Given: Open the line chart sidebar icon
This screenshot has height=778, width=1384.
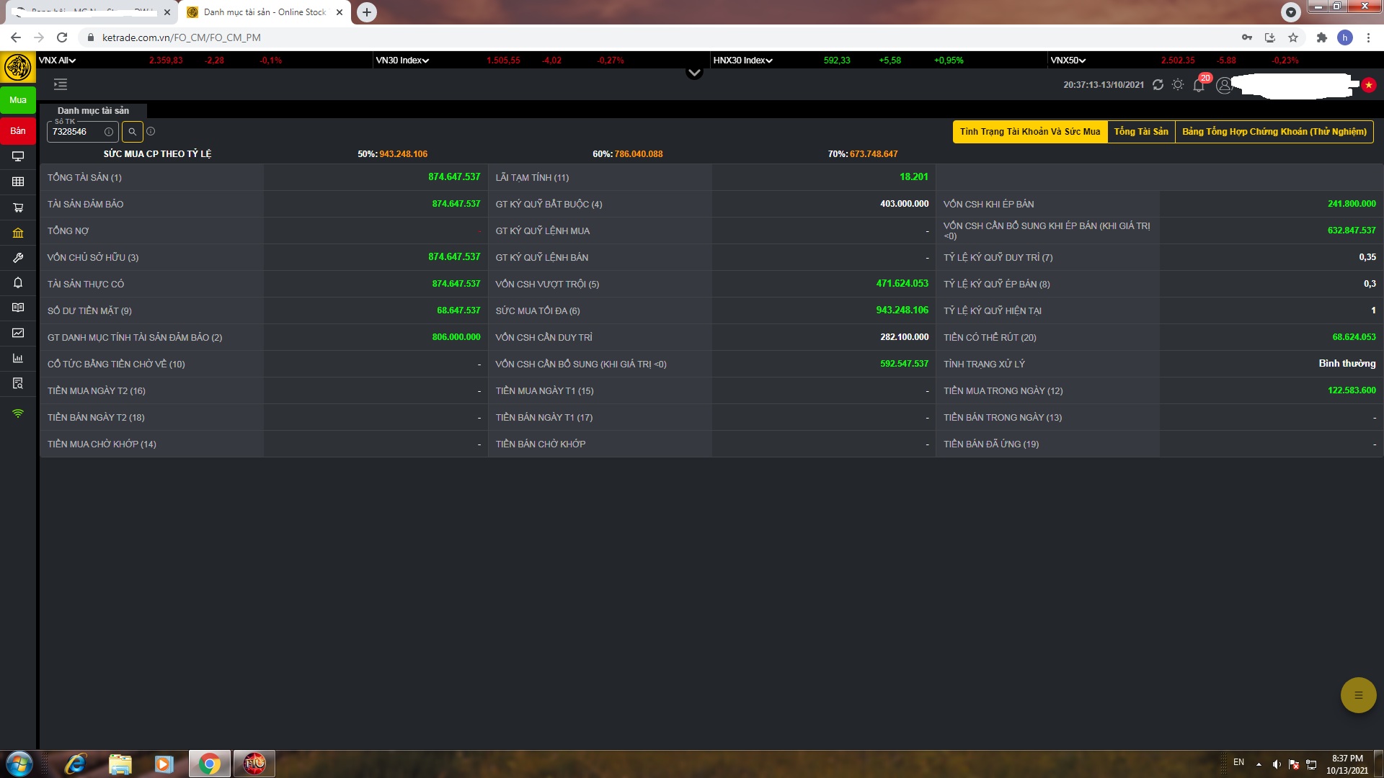Looking at the screenshot, I should (18, 333).
